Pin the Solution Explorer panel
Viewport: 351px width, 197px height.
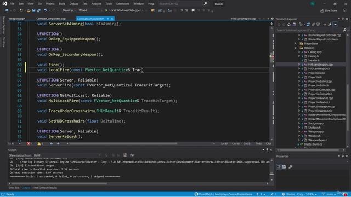tap(343, 19)
